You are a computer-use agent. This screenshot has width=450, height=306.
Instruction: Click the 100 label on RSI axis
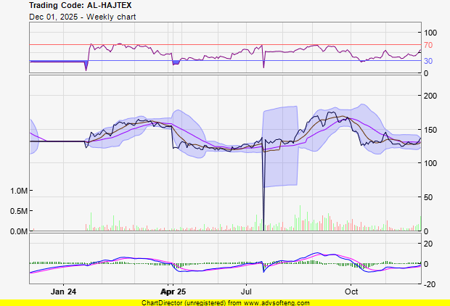430,33
